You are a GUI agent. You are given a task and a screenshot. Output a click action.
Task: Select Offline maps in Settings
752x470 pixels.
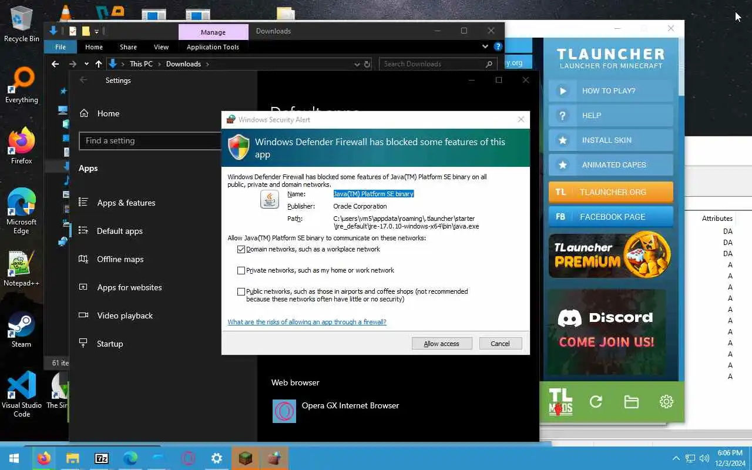tap(120, 259)
